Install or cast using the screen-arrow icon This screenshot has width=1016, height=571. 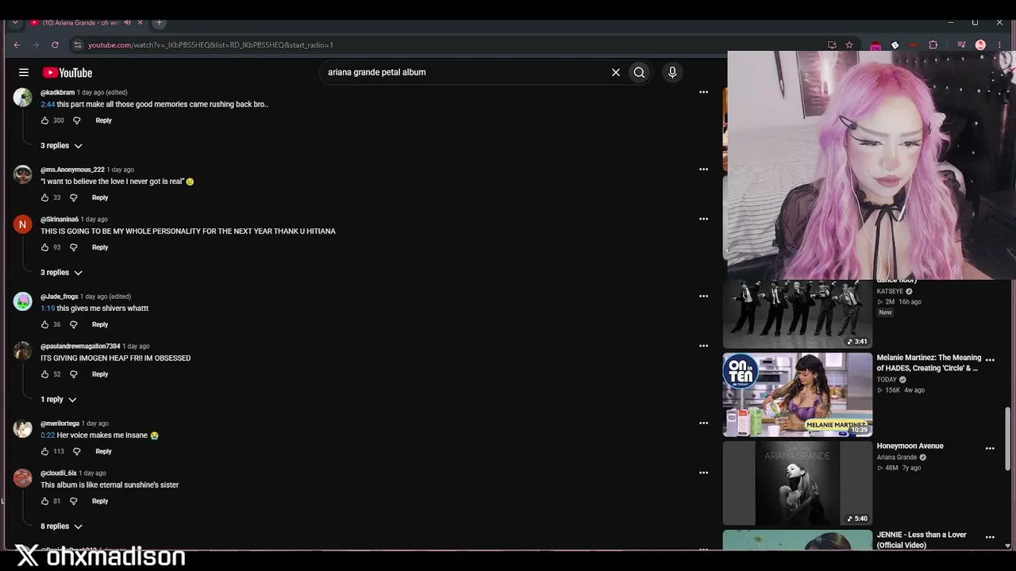[832, 45]
